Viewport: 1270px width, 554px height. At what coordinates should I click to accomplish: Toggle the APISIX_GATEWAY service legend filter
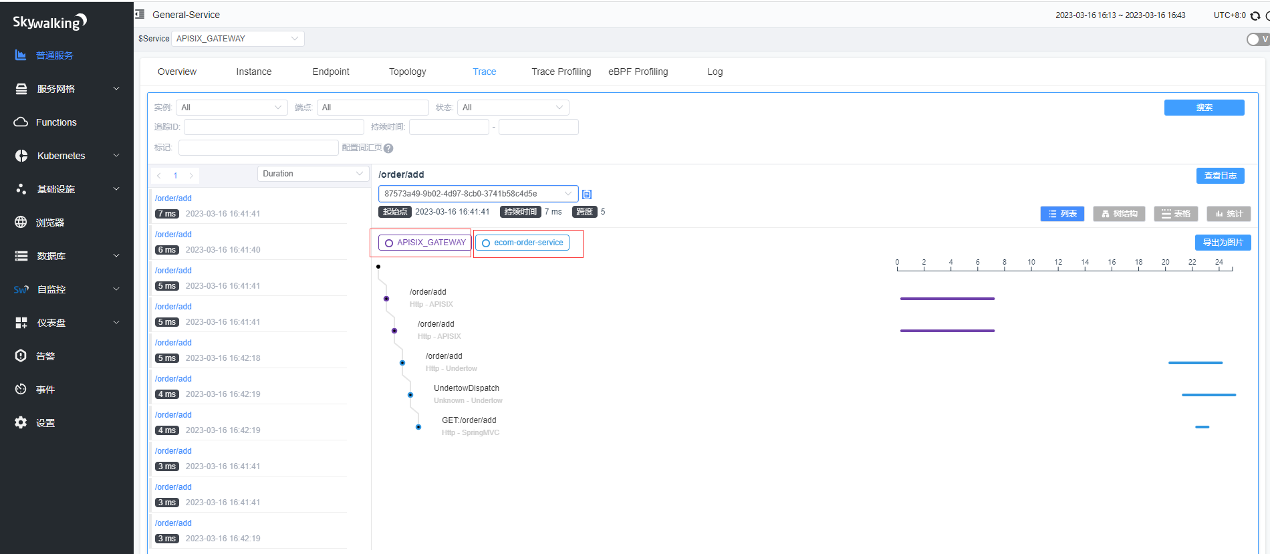tap(422, 243)
